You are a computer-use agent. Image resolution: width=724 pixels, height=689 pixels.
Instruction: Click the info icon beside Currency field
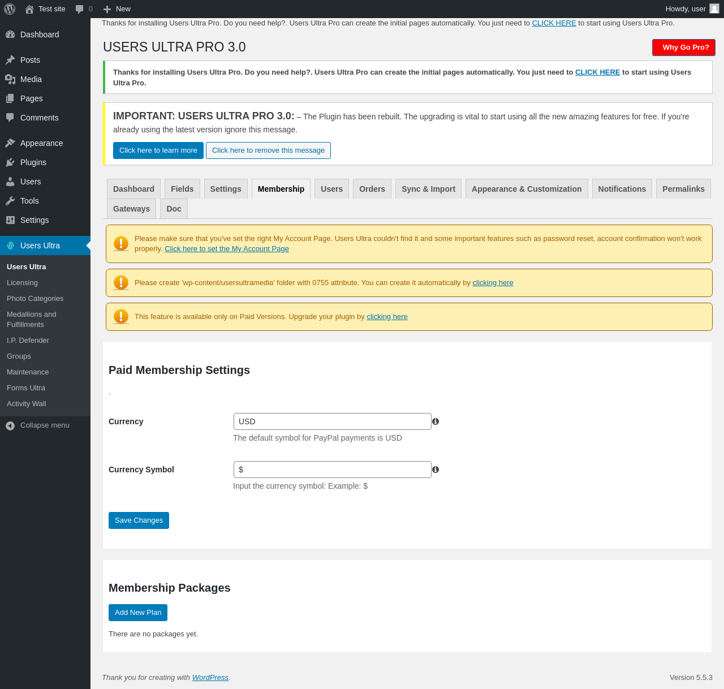(436, 421)
